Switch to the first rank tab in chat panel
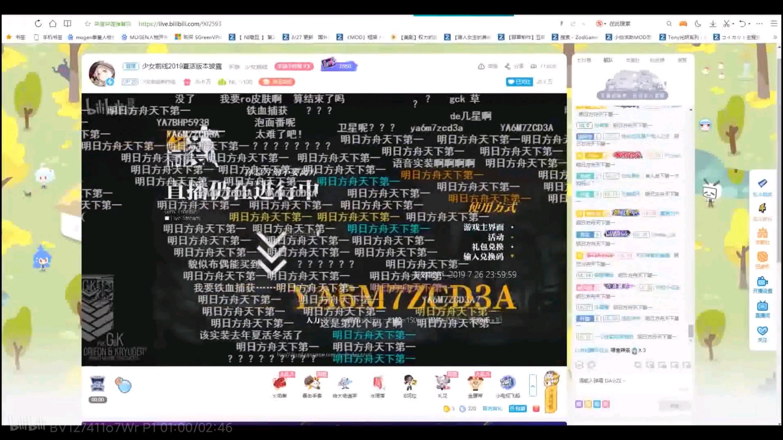This screenshot has height=440, width=783. pos(584,60)
